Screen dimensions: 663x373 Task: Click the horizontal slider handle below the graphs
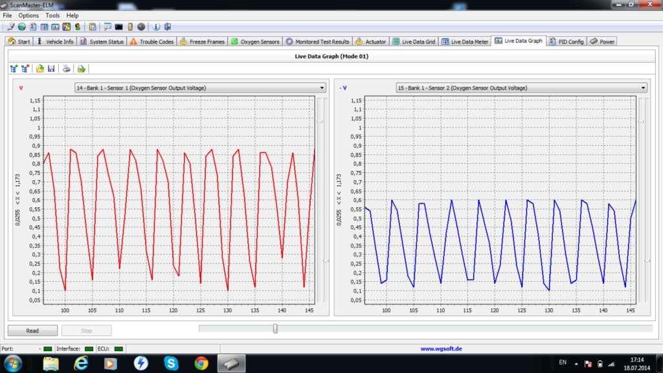pos(275,329)
